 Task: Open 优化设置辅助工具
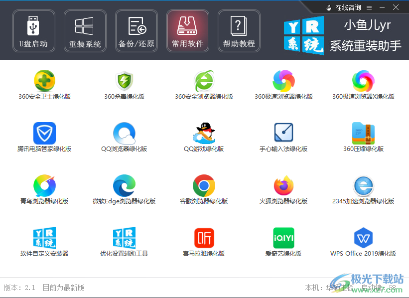tap(124, 242)
